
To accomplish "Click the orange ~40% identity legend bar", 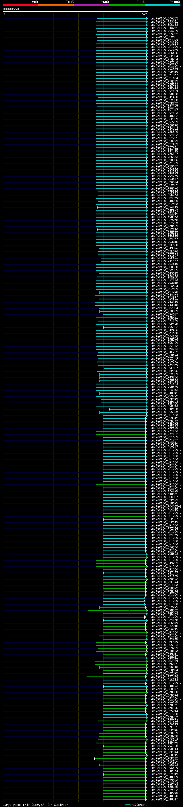I will pyautogui.click(x=56, y=5).
